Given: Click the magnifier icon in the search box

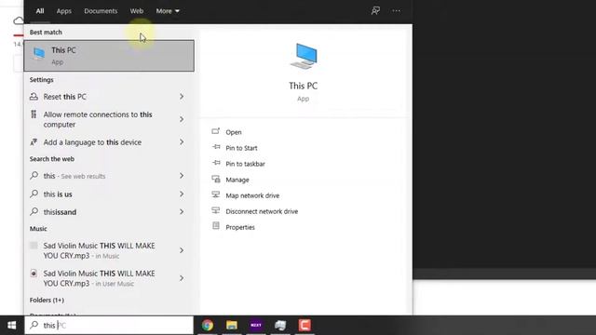Looking at the screenshot, I should tap(34, 325).
